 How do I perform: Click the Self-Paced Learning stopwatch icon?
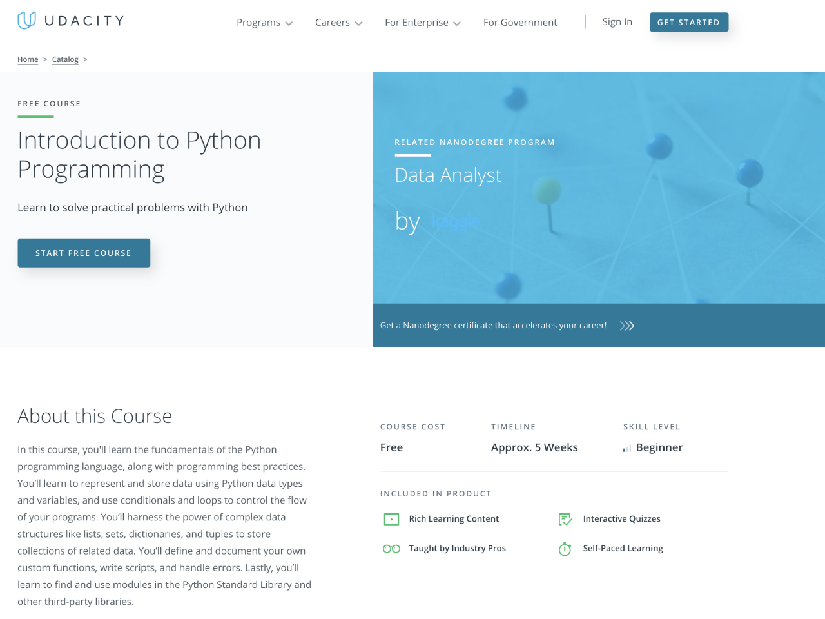click(x=565, y=549)
